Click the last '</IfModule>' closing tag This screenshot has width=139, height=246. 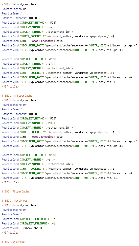pos(10,233)
